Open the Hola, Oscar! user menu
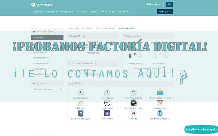The width and height of the screenshot is (218, 136). [165, 11]
